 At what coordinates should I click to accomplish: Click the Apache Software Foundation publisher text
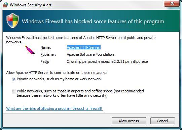pos(90,54)
